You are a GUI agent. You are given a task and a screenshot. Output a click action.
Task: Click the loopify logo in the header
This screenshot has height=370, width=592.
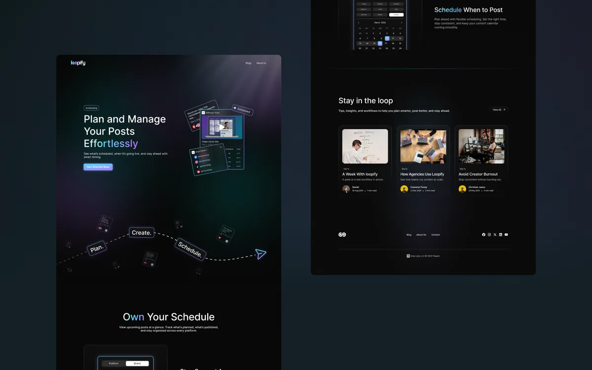coord(78,63)
